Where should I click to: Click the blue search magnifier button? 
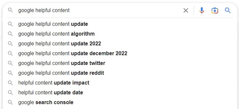228,10
